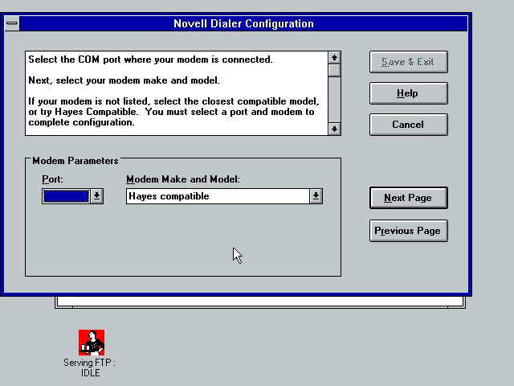Click the 'Port:' label

click(52, 179)
